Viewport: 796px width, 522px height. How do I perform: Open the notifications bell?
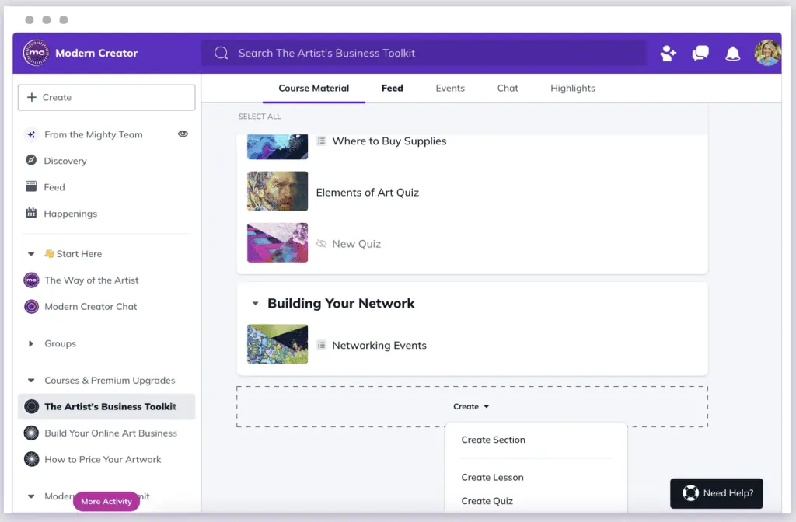(x=732, y=54)
